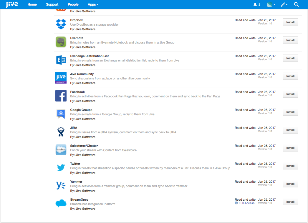
Task: Click the Google Groups icon
Action: pyautogui.click(x=61, y=114)
